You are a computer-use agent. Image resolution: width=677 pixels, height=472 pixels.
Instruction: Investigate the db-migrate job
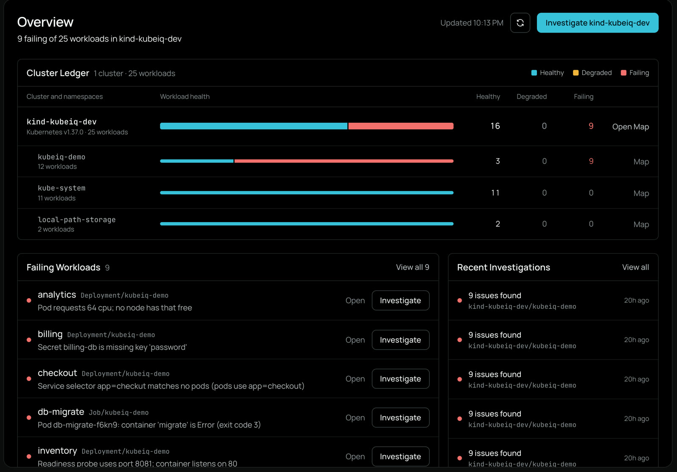(400, 417)
